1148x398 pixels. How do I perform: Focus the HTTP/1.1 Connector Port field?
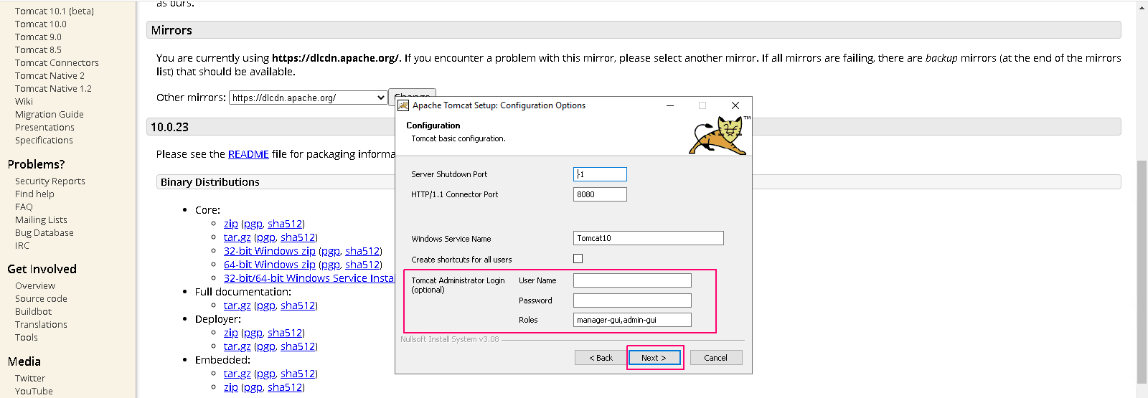click(x=601, y=194)
